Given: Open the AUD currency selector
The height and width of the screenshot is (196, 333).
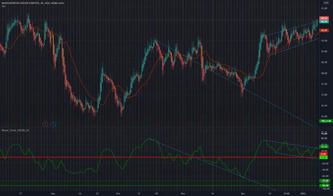Looking at the screenshot, I should click(326, 3).
